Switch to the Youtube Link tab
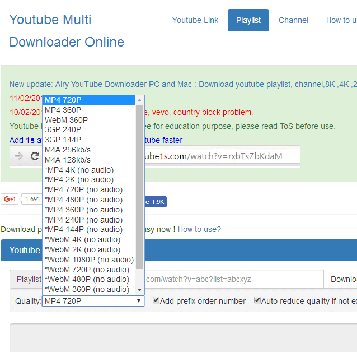357x352 pixels. click(195, 20)
